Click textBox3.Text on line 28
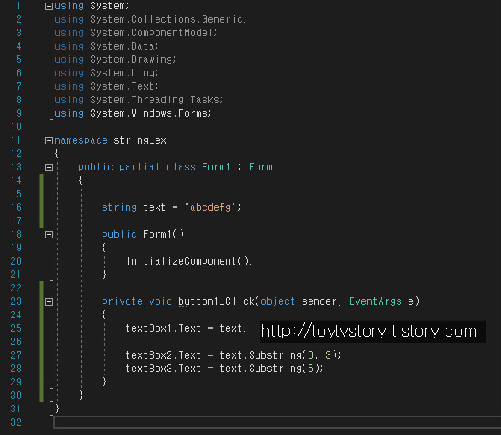 [x=163, y=369]
